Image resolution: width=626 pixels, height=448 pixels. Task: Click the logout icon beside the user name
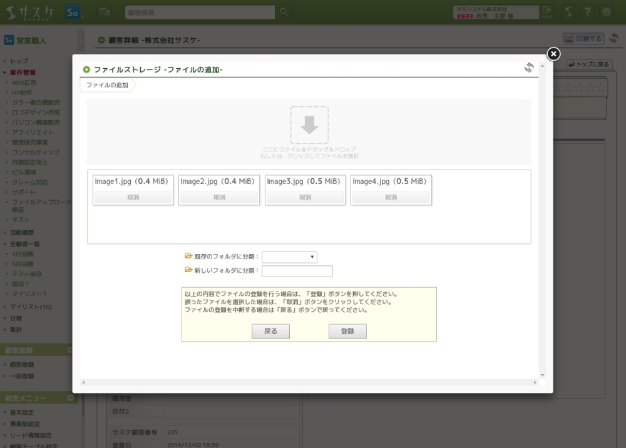click(546, 12)
